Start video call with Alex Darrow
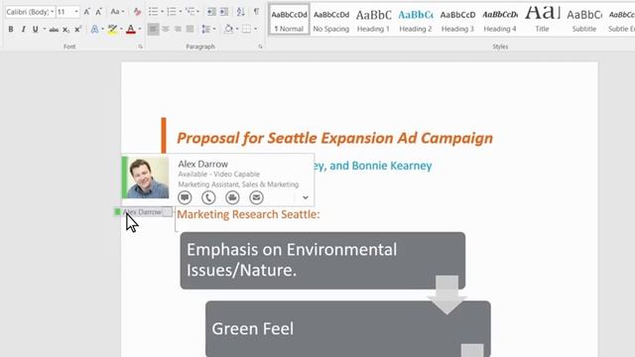The height and width of the screenshot is (357, 635). coord(232,197)
